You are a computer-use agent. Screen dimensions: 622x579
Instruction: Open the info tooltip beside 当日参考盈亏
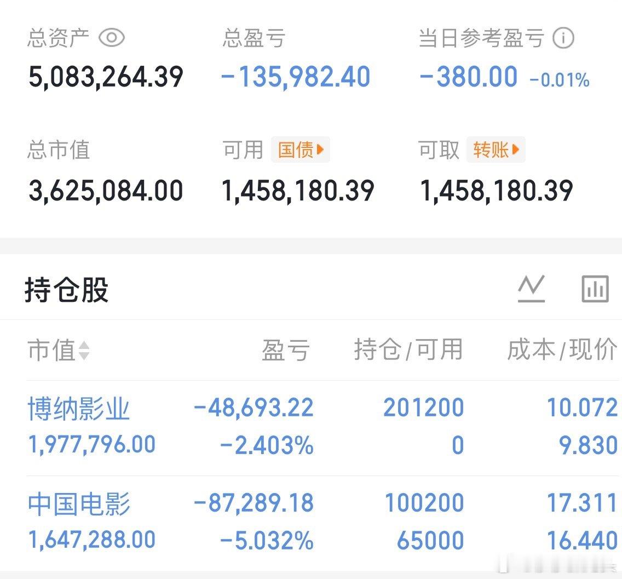click(563, 37)
